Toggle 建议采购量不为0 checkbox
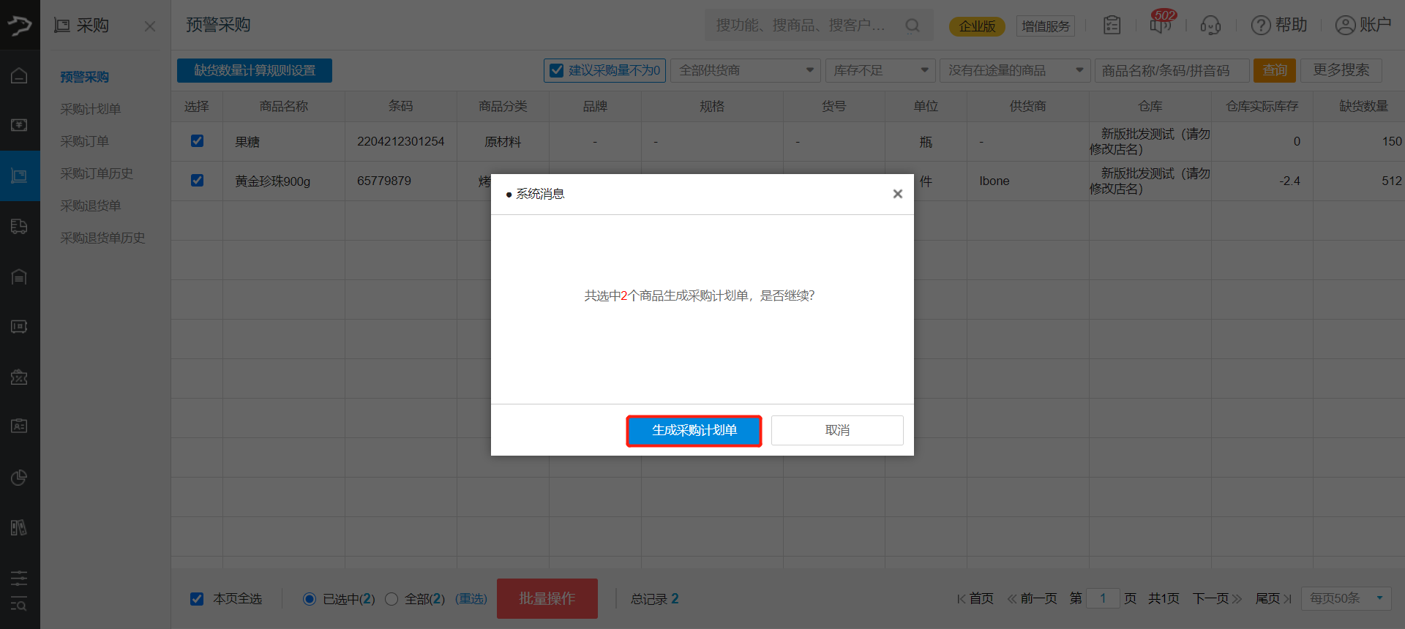This screenshot has width=1405, height=629. click(556, 70)
